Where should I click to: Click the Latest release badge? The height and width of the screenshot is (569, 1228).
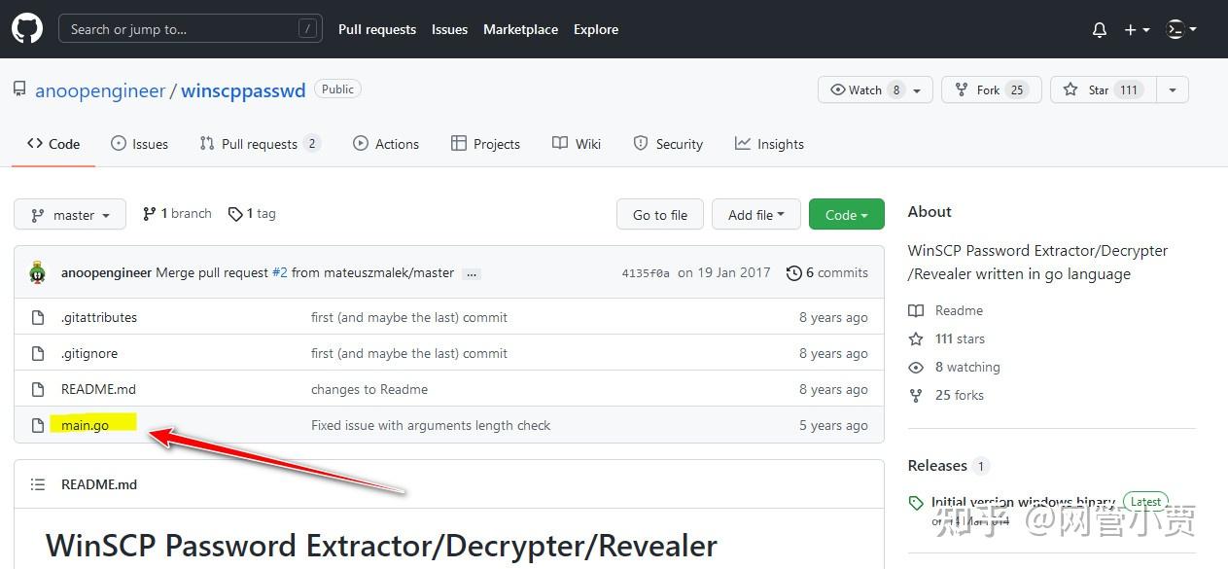coord(1145,502)
